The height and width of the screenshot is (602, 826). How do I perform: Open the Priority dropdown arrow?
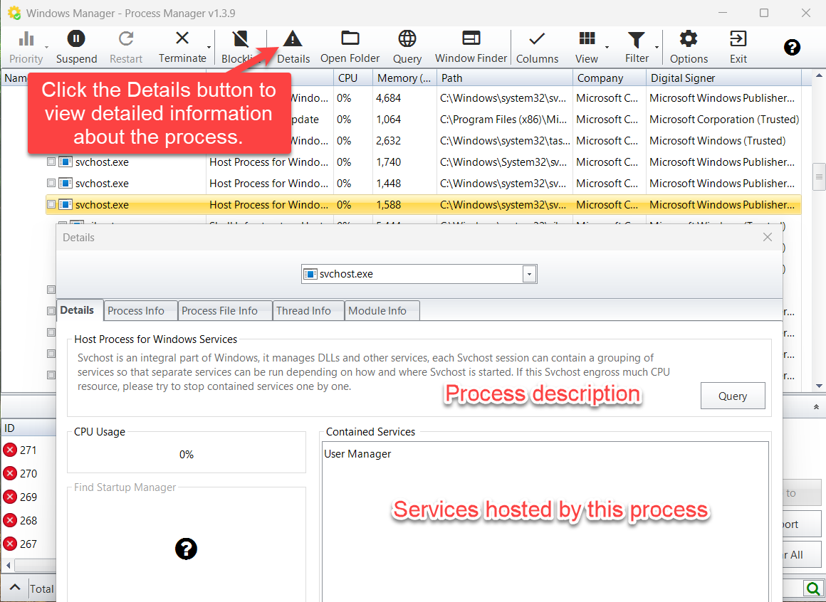point(47,48)
